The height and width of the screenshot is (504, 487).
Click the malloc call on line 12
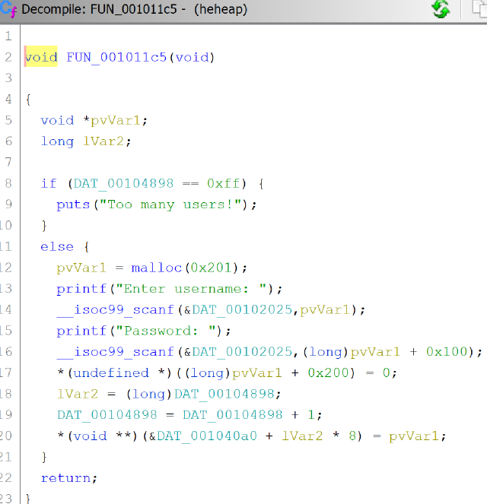(156, 268)
